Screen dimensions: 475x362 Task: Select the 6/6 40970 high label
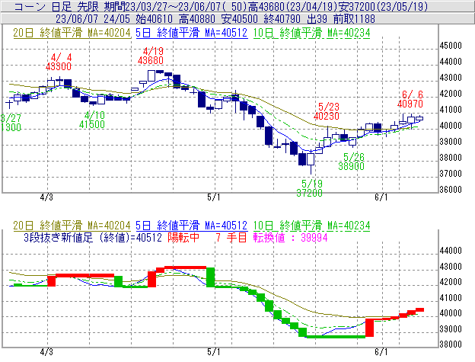(x=410, y=99)
